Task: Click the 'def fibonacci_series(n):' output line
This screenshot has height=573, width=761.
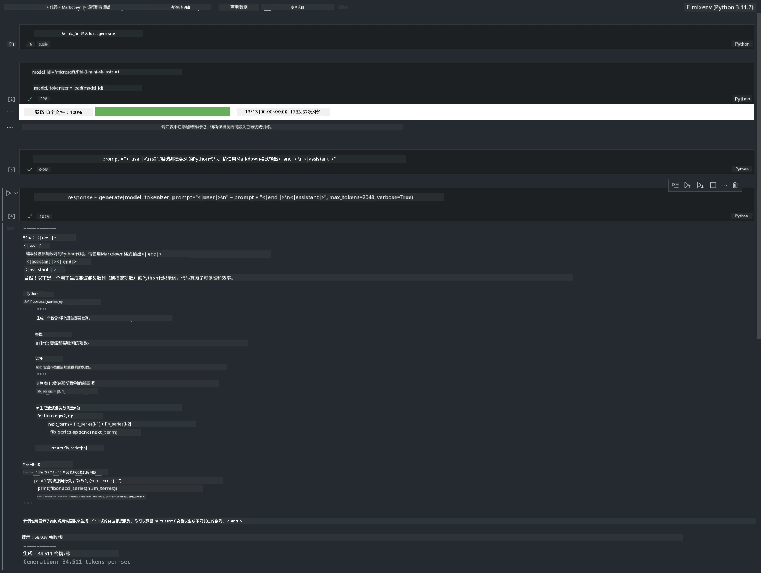Action: tap(43, 302)
